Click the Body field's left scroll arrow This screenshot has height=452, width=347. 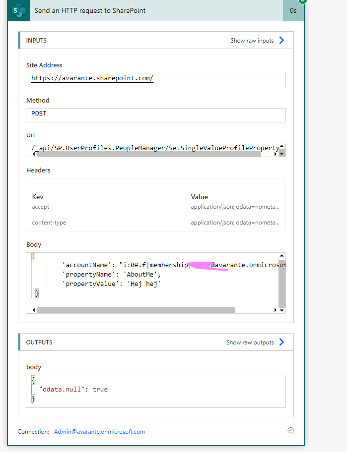point(34,310)
